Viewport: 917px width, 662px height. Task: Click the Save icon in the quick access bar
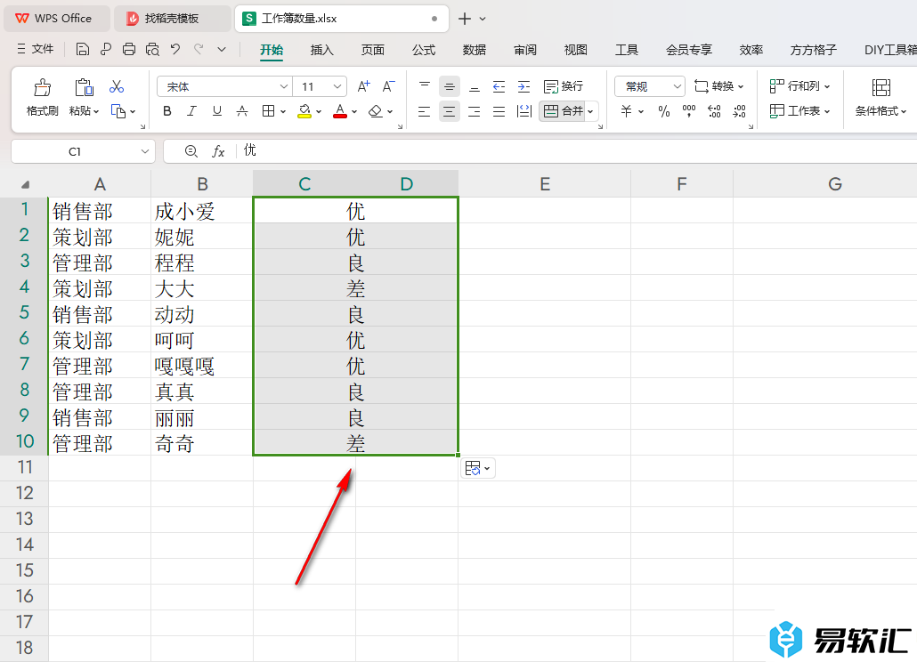point(83,50)
